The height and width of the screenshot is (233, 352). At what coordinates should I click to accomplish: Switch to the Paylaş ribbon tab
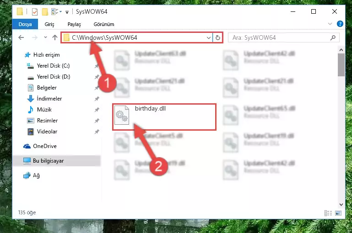pos(74,24)
